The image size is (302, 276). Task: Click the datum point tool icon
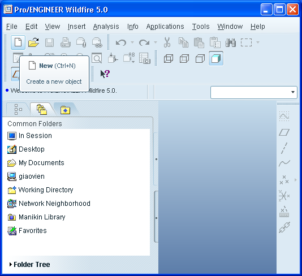click(284, 180)
